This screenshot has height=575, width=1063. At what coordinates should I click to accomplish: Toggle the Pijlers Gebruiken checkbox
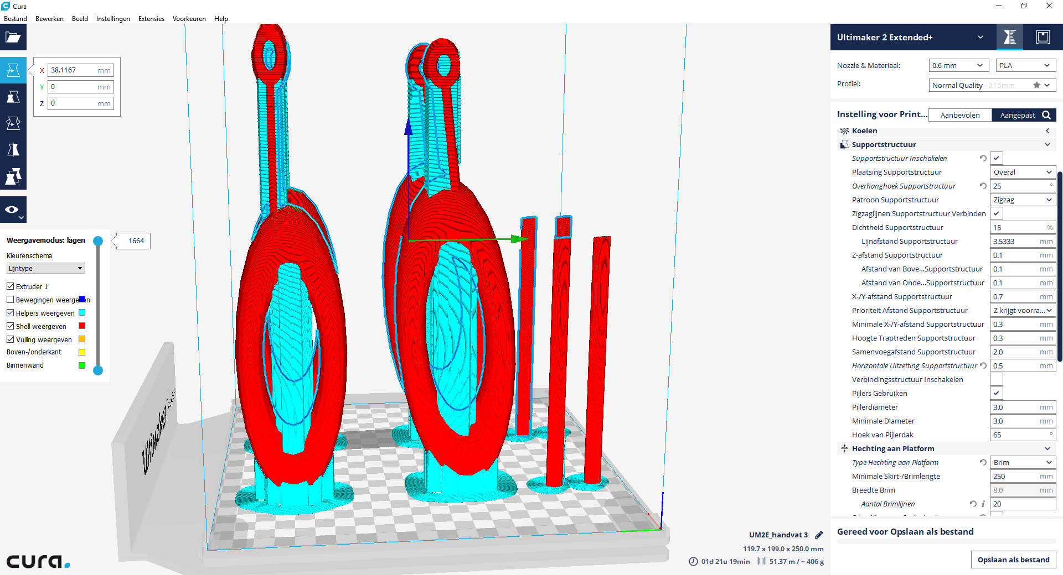(x=997, y=393)
